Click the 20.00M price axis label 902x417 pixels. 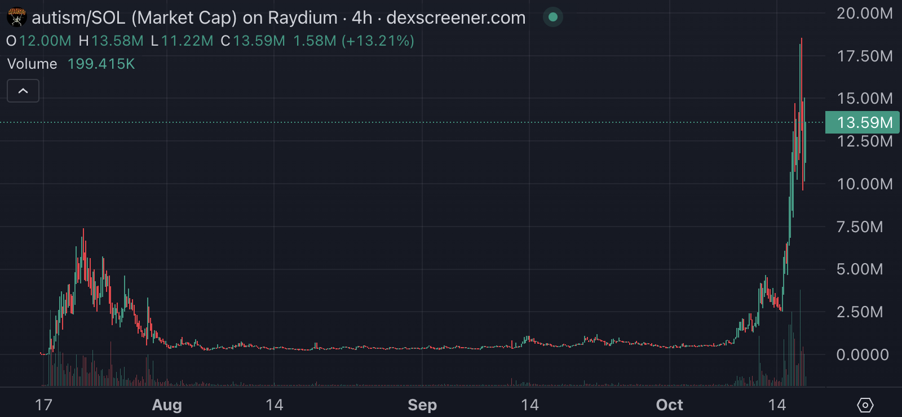864,14
